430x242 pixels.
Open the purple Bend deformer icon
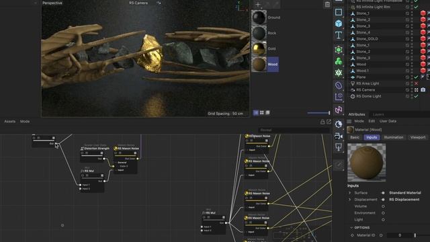point(339,85)
